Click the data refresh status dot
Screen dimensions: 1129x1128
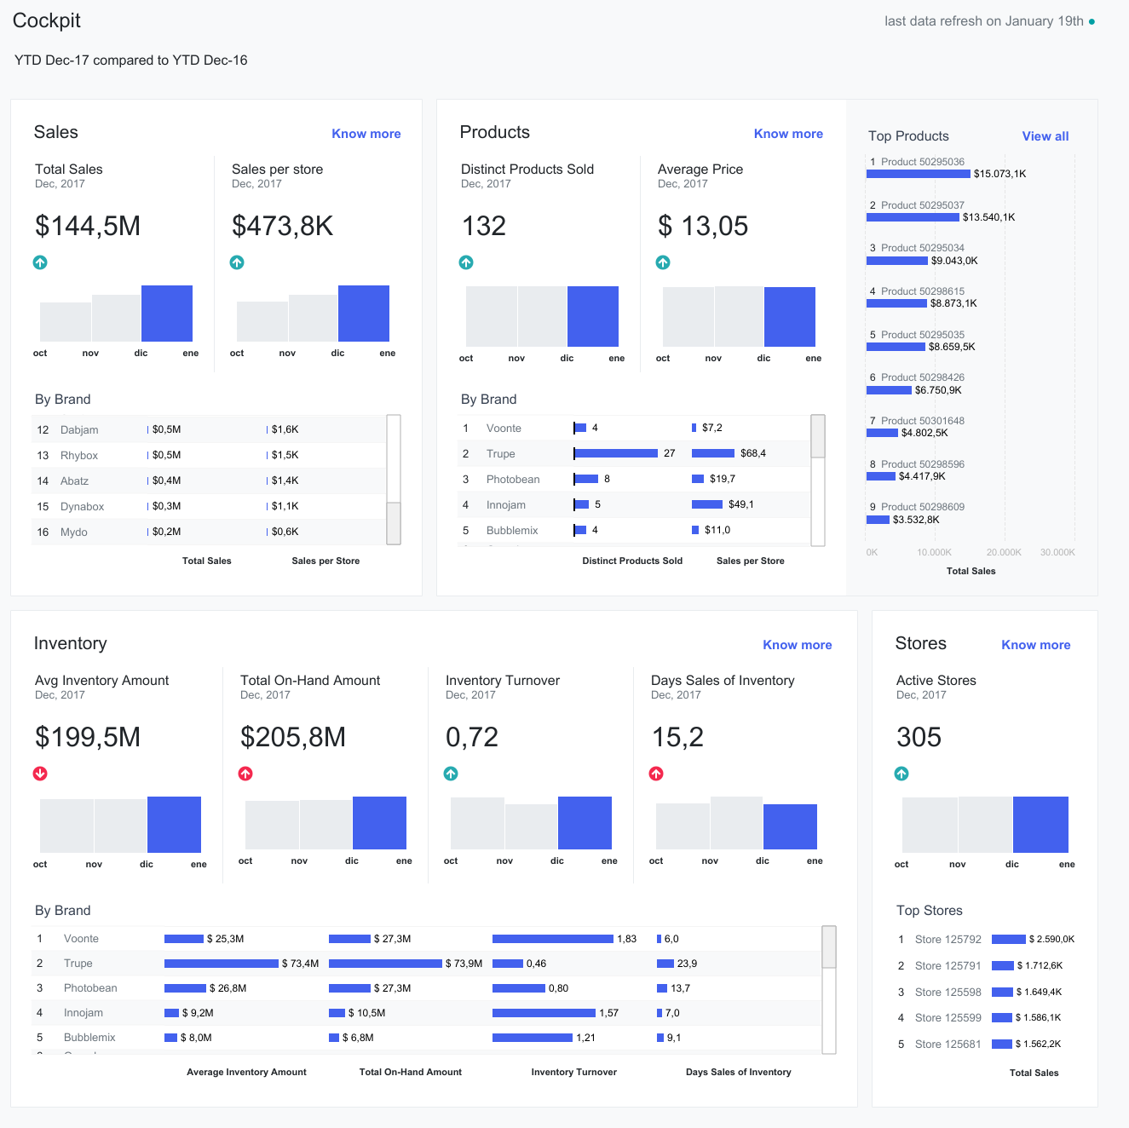pyautogui.click(x=1092, y=22)
